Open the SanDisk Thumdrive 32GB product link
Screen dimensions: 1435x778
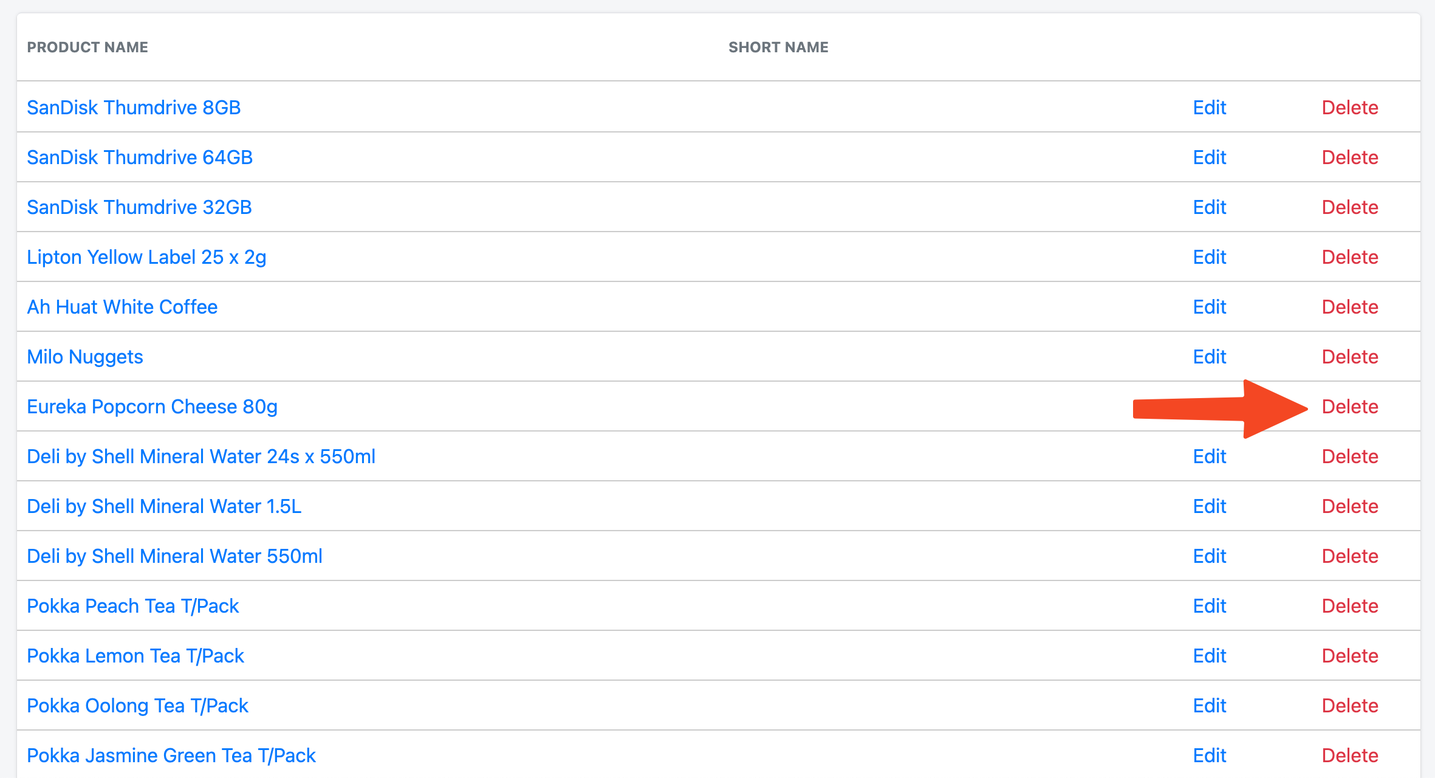pyautogui.click(x=139, y=207)
